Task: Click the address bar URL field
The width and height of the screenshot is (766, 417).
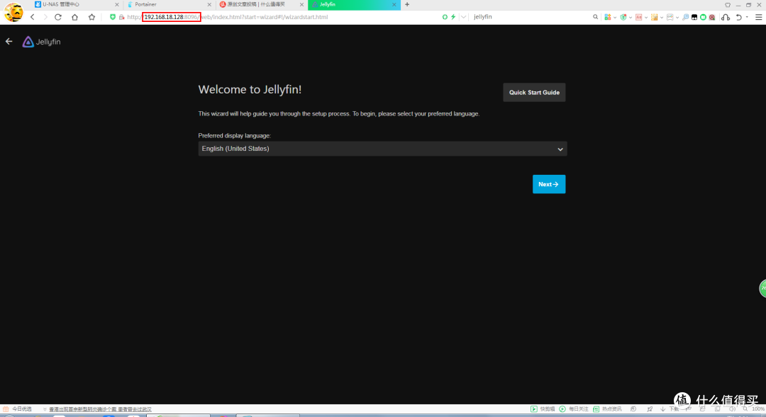Action: pos(284,17)
